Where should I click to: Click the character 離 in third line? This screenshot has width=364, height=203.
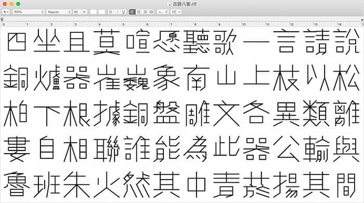click(346, 113)
